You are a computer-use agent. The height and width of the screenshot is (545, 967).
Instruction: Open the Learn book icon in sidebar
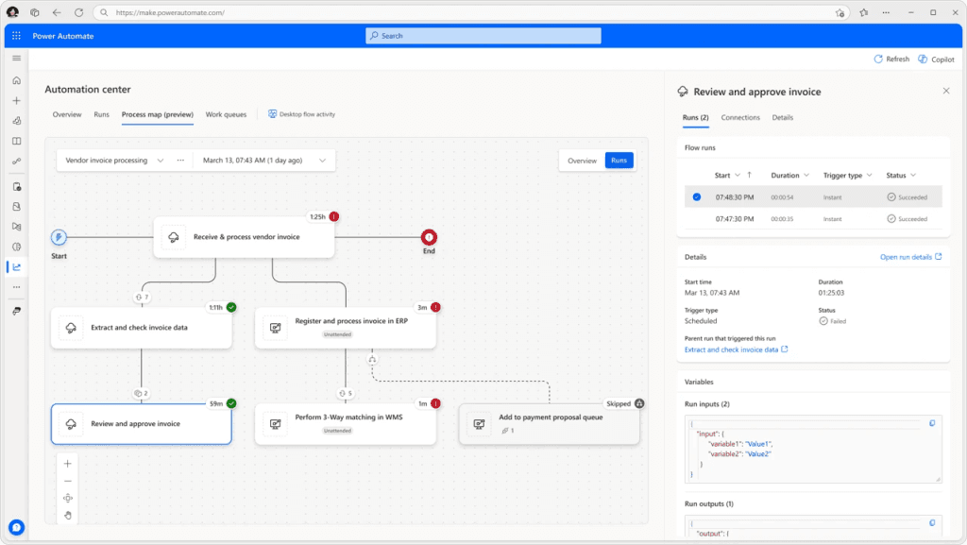(x=17, y=141)
